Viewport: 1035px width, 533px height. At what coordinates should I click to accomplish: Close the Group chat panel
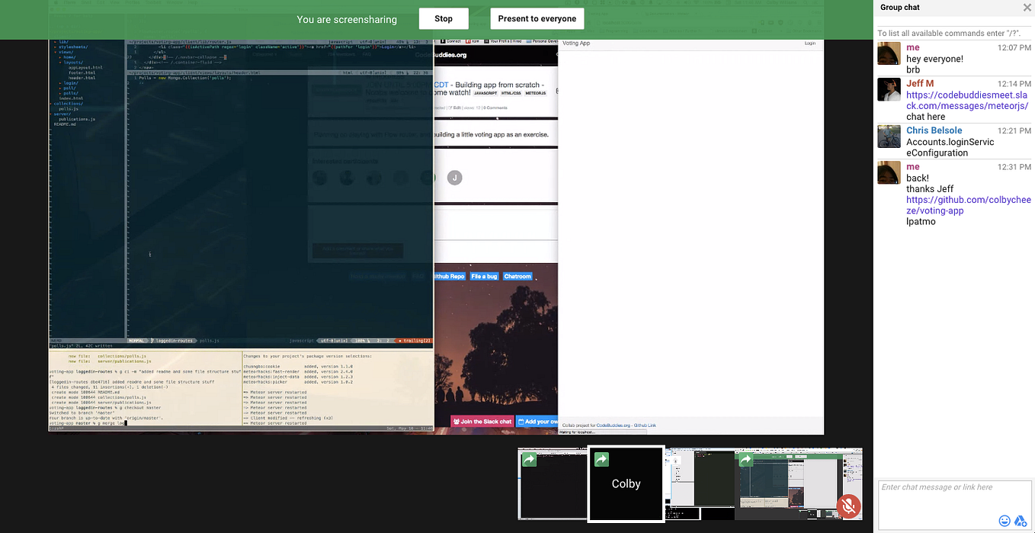[1027, 8]
